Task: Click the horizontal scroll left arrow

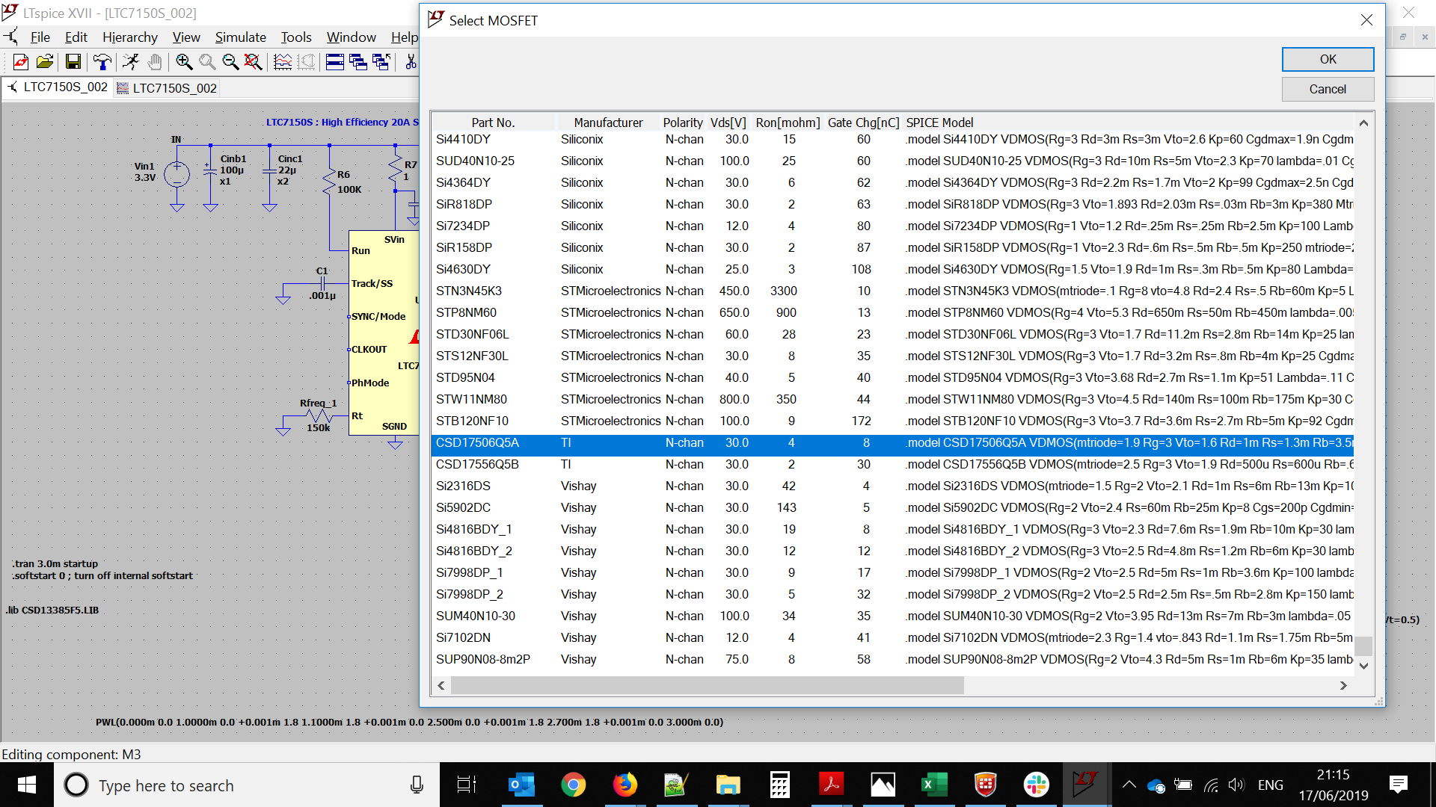Action: point(441,685)
